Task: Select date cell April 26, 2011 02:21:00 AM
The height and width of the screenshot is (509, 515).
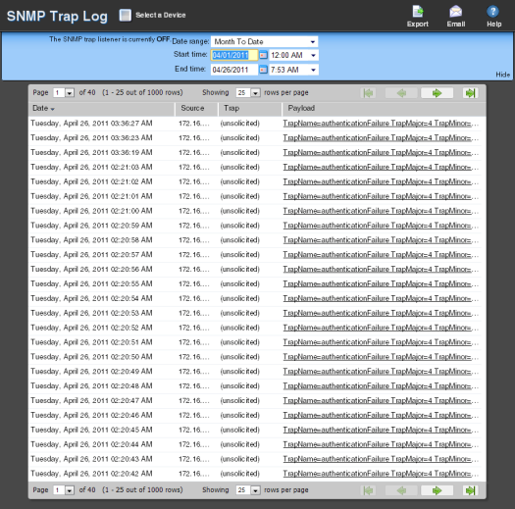Action: (x=91, y=211)
